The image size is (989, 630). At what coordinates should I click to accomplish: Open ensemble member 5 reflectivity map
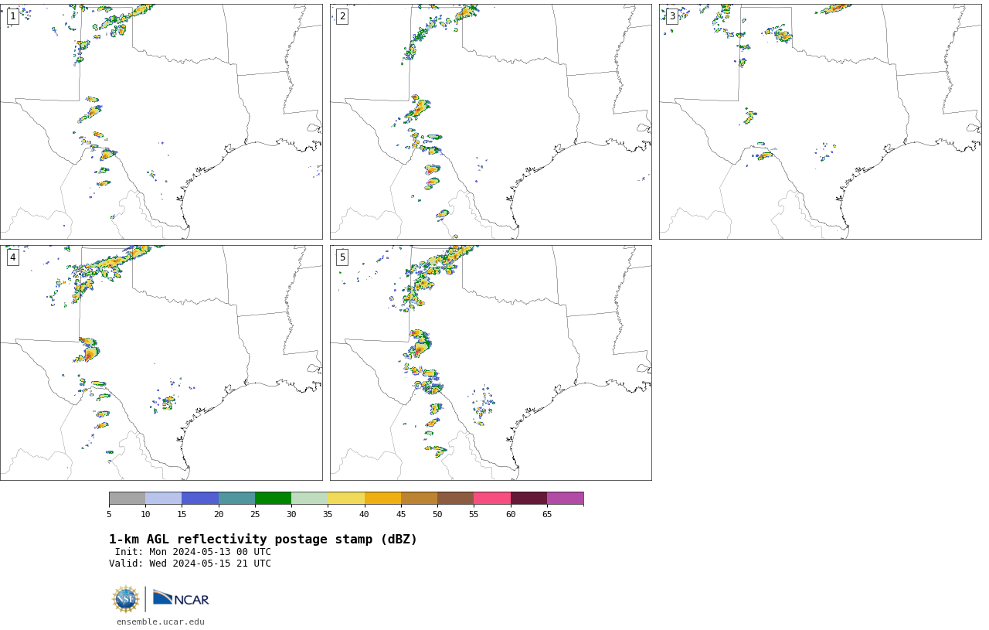click(x=491, y=363)
